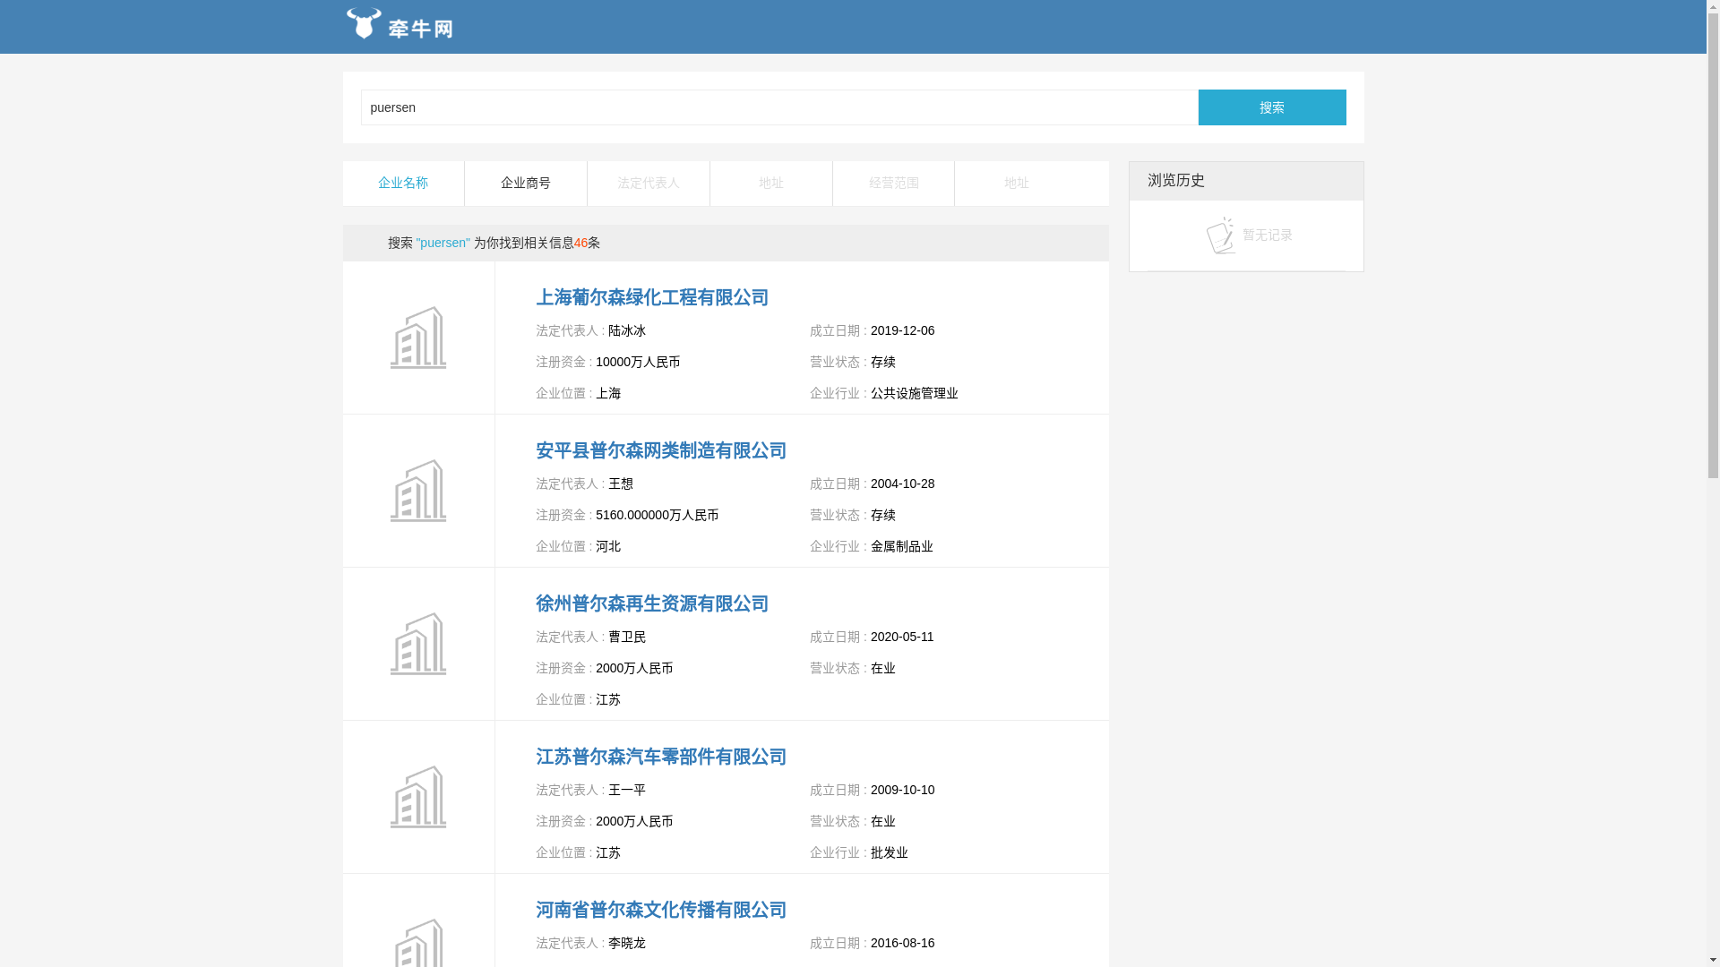
Task: Click the building icon for 上海葡尔森绿化工程有限公司
Action: (418, 338)
